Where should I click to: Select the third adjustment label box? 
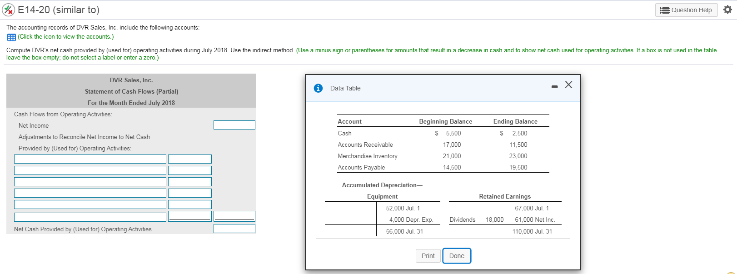click(x=90, y=182)
